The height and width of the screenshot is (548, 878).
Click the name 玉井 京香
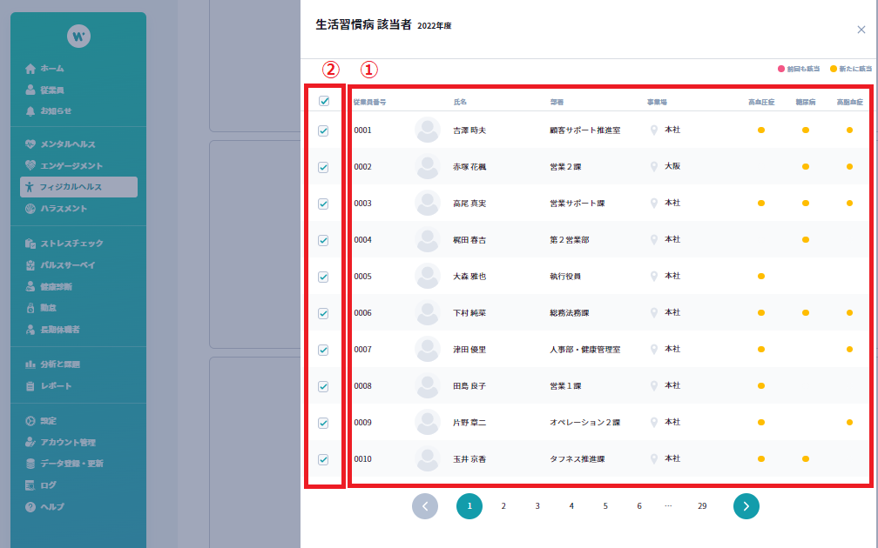click(469, 459)
